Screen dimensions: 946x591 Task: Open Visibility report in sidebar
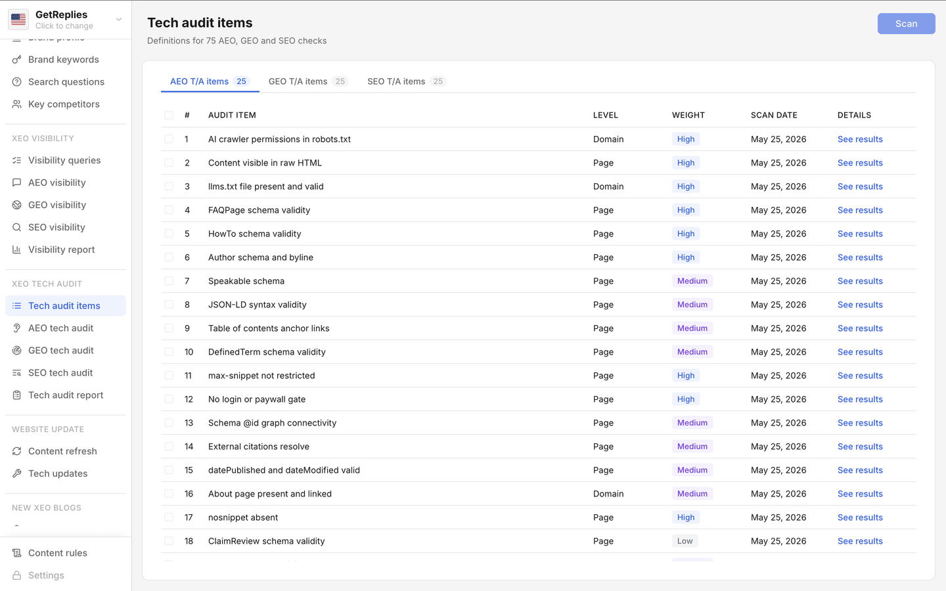click(x=66, y=250)
